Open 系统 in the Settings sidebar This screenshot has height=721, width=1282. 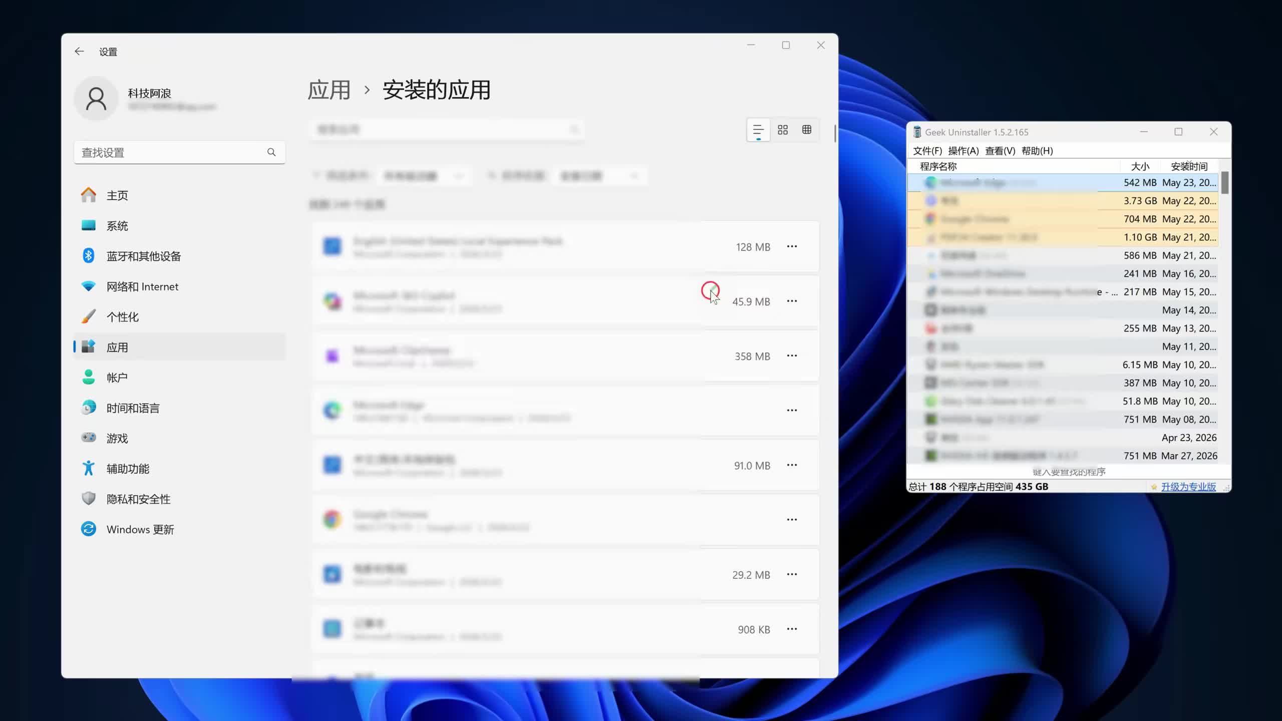pyautogui.click(x=179, y=226)
